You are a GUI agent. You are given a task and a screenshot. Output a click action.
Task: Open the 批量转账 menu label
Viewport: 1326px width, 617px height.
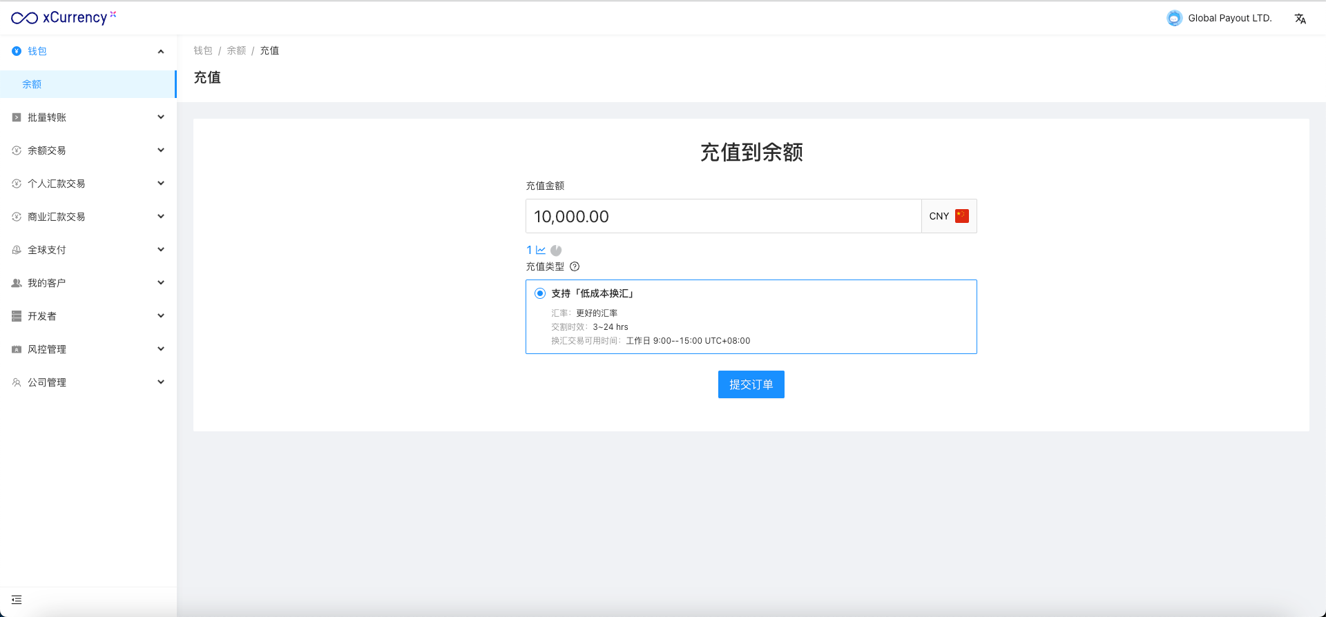pyautogui.click(x=47, y=117)
